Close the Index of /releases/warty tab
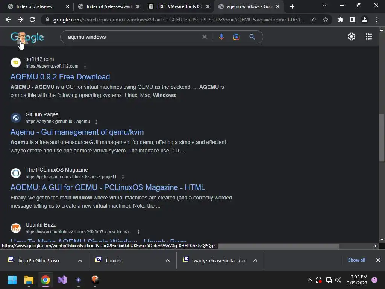385x289 pixels. pyautogui.click(x=138, y=6)
